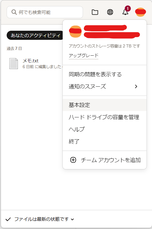152x229 pixels.
Task: Click the 何でも検索可能 search field
Action: [45, 12]
